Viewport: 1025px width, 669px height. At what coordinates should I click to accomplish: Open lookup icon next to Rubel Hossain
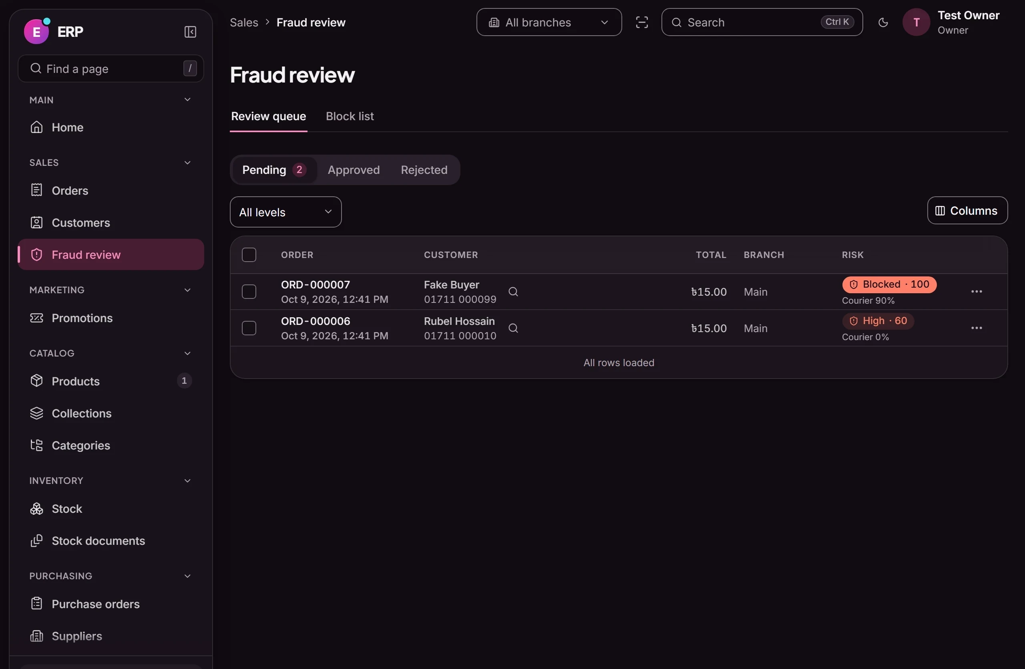513,328
